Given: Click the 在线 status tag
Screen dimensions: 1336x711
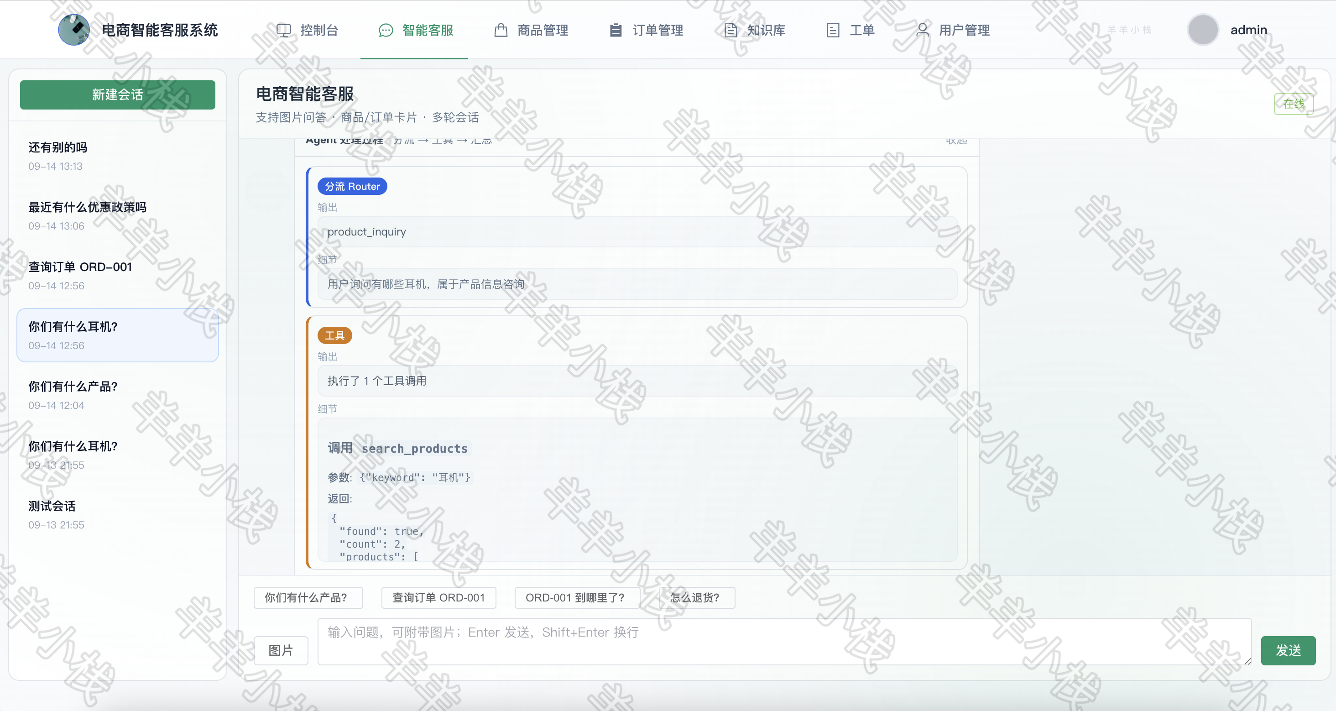Looking at the screenshot, I should coord(1294,104).
